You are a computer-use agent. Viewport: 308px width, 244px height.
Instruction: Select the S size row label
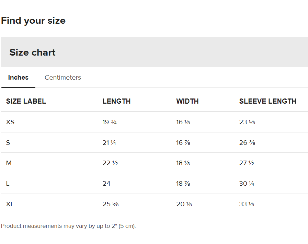8,142
